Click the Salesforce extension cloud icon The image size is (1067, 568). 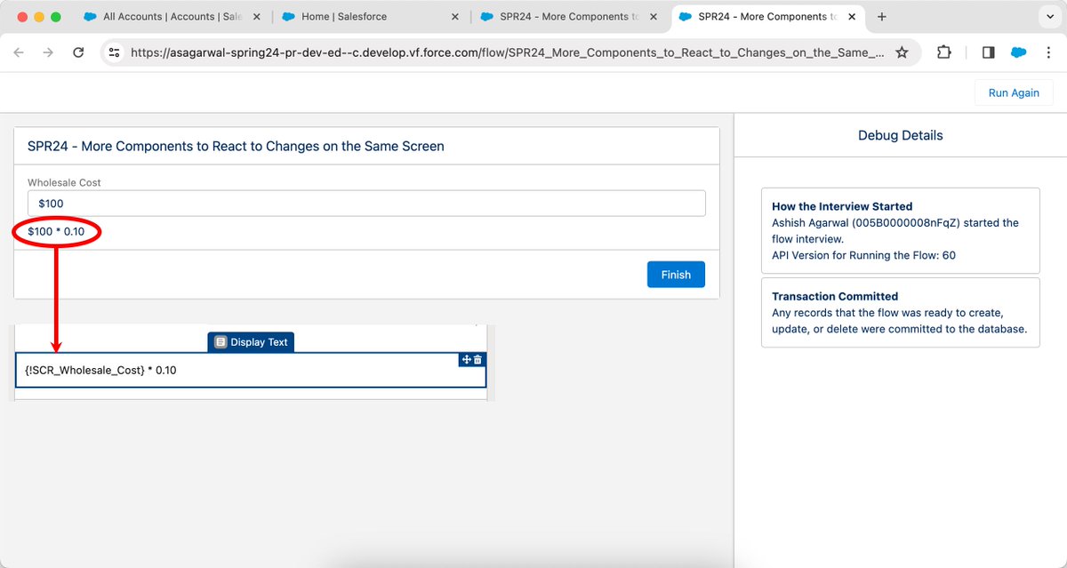pyautogui.click(x=1018, y=52)
